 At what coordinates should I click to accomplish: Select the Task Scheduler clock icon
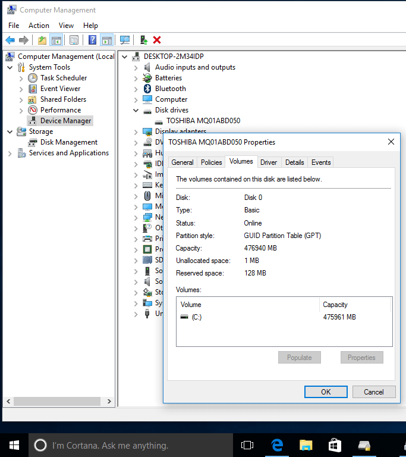[33, 78]
